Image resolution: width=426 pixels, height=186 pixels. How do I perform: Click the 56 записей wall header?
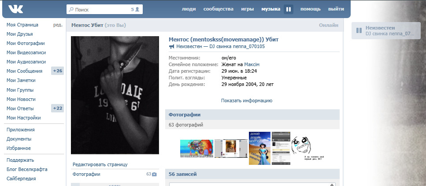[x=252, y=174]
